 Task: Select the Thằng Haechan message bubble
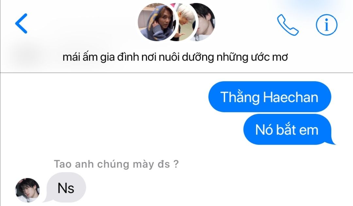coord(270,97)
